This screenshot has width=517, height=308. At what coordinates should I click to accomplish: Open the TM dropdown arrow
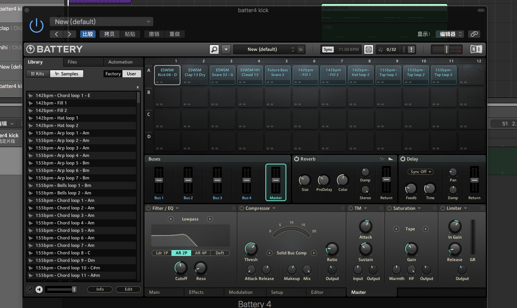point(365,208)
